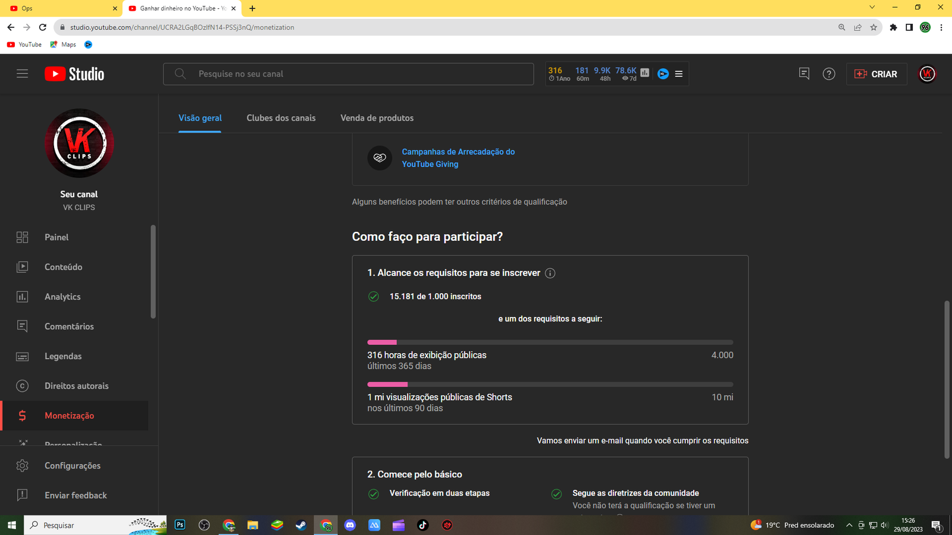Click the address bar URL
Viewport: 952px width, 535px height.
pyautogui.click(x=182, y=27)
